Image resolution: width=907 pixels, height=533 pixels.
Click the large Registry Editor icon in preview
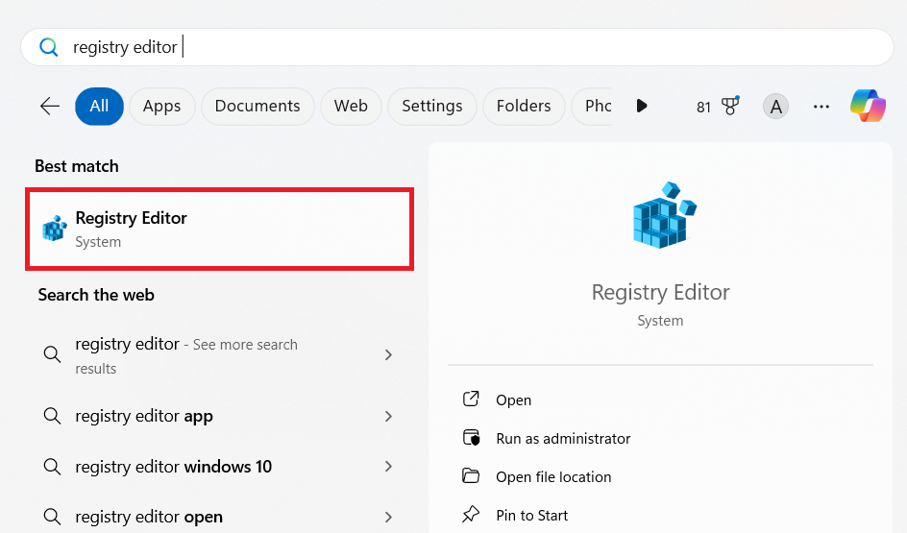tap(664, 215)
